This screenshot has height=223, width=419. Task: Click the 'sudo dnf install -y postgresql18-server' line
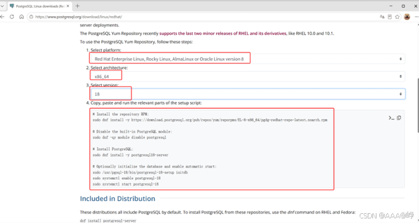click(x=131, y=155)
